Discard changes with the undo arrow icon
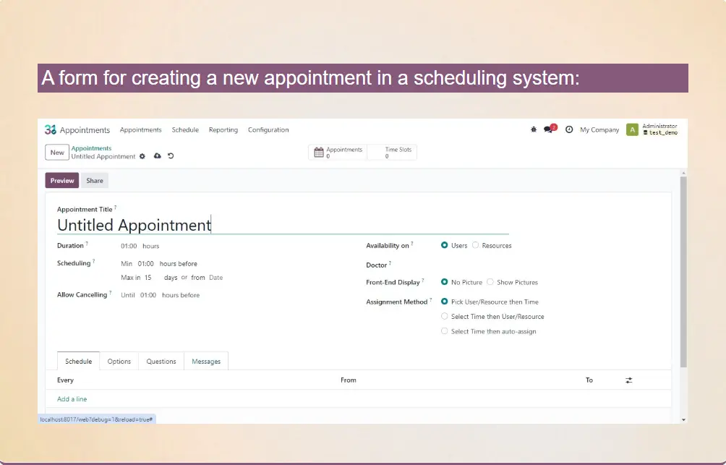The image size is (726, 465). pyautogui.click(x=171, y=156)
